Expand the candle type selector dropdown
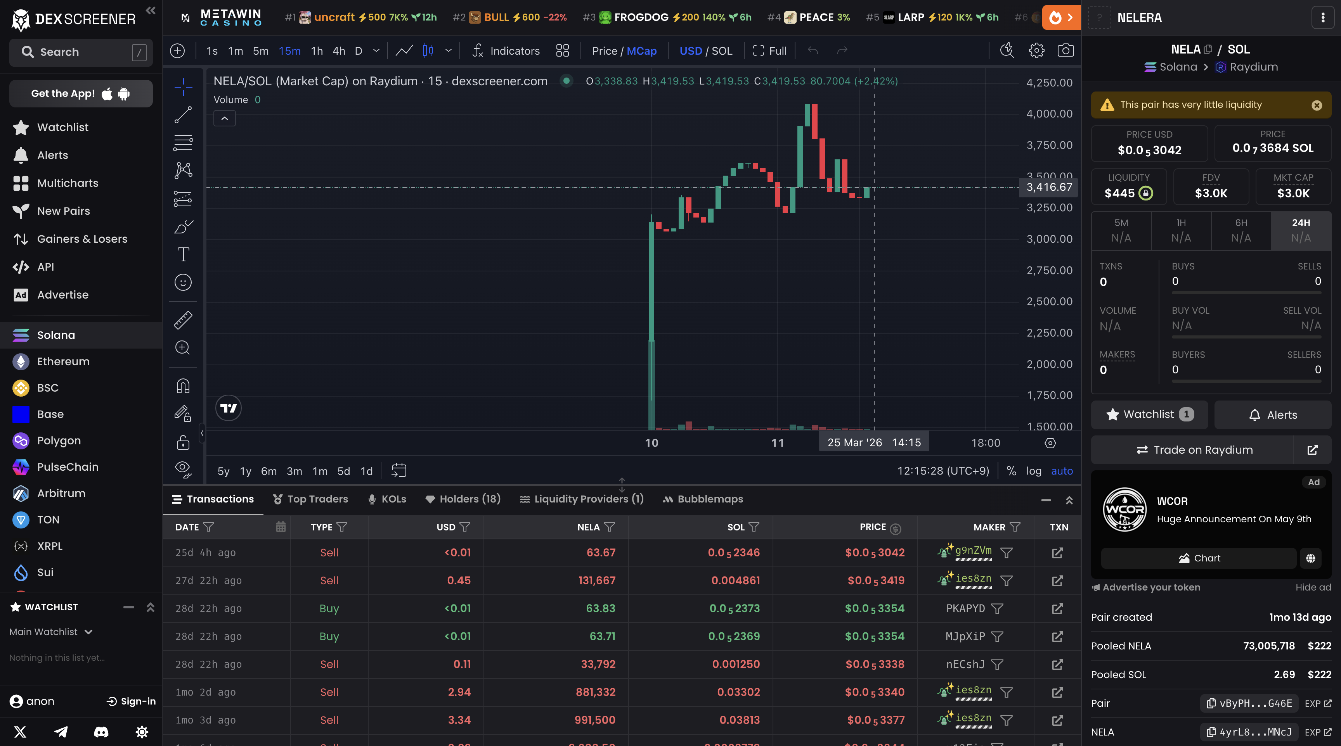The width and height of the screenshot is (1341, 746). 448,50
